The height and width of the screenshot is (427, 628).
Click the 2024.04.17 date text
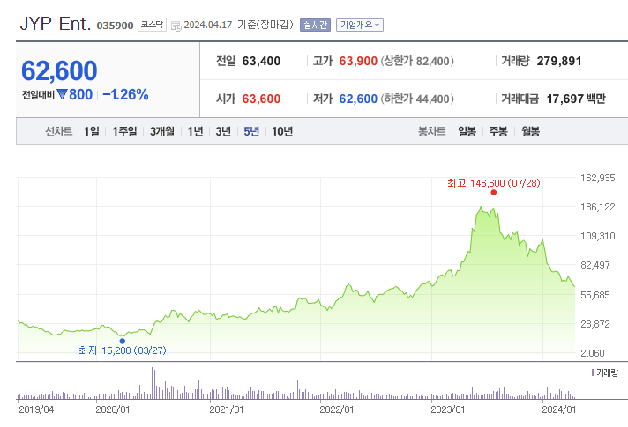coord(208,25)
